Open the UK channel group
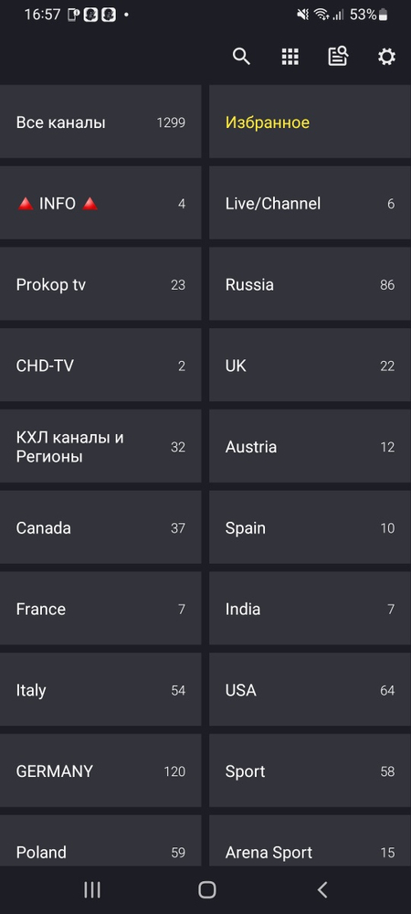The width and height of the screenshot is (411, 914). point(310,365)
